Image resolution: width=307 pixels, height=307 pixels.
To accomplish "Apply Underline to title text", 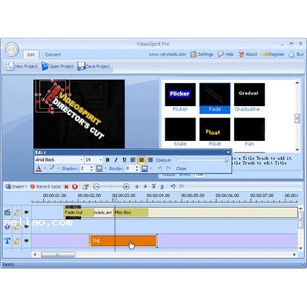I will coord(125,160).
